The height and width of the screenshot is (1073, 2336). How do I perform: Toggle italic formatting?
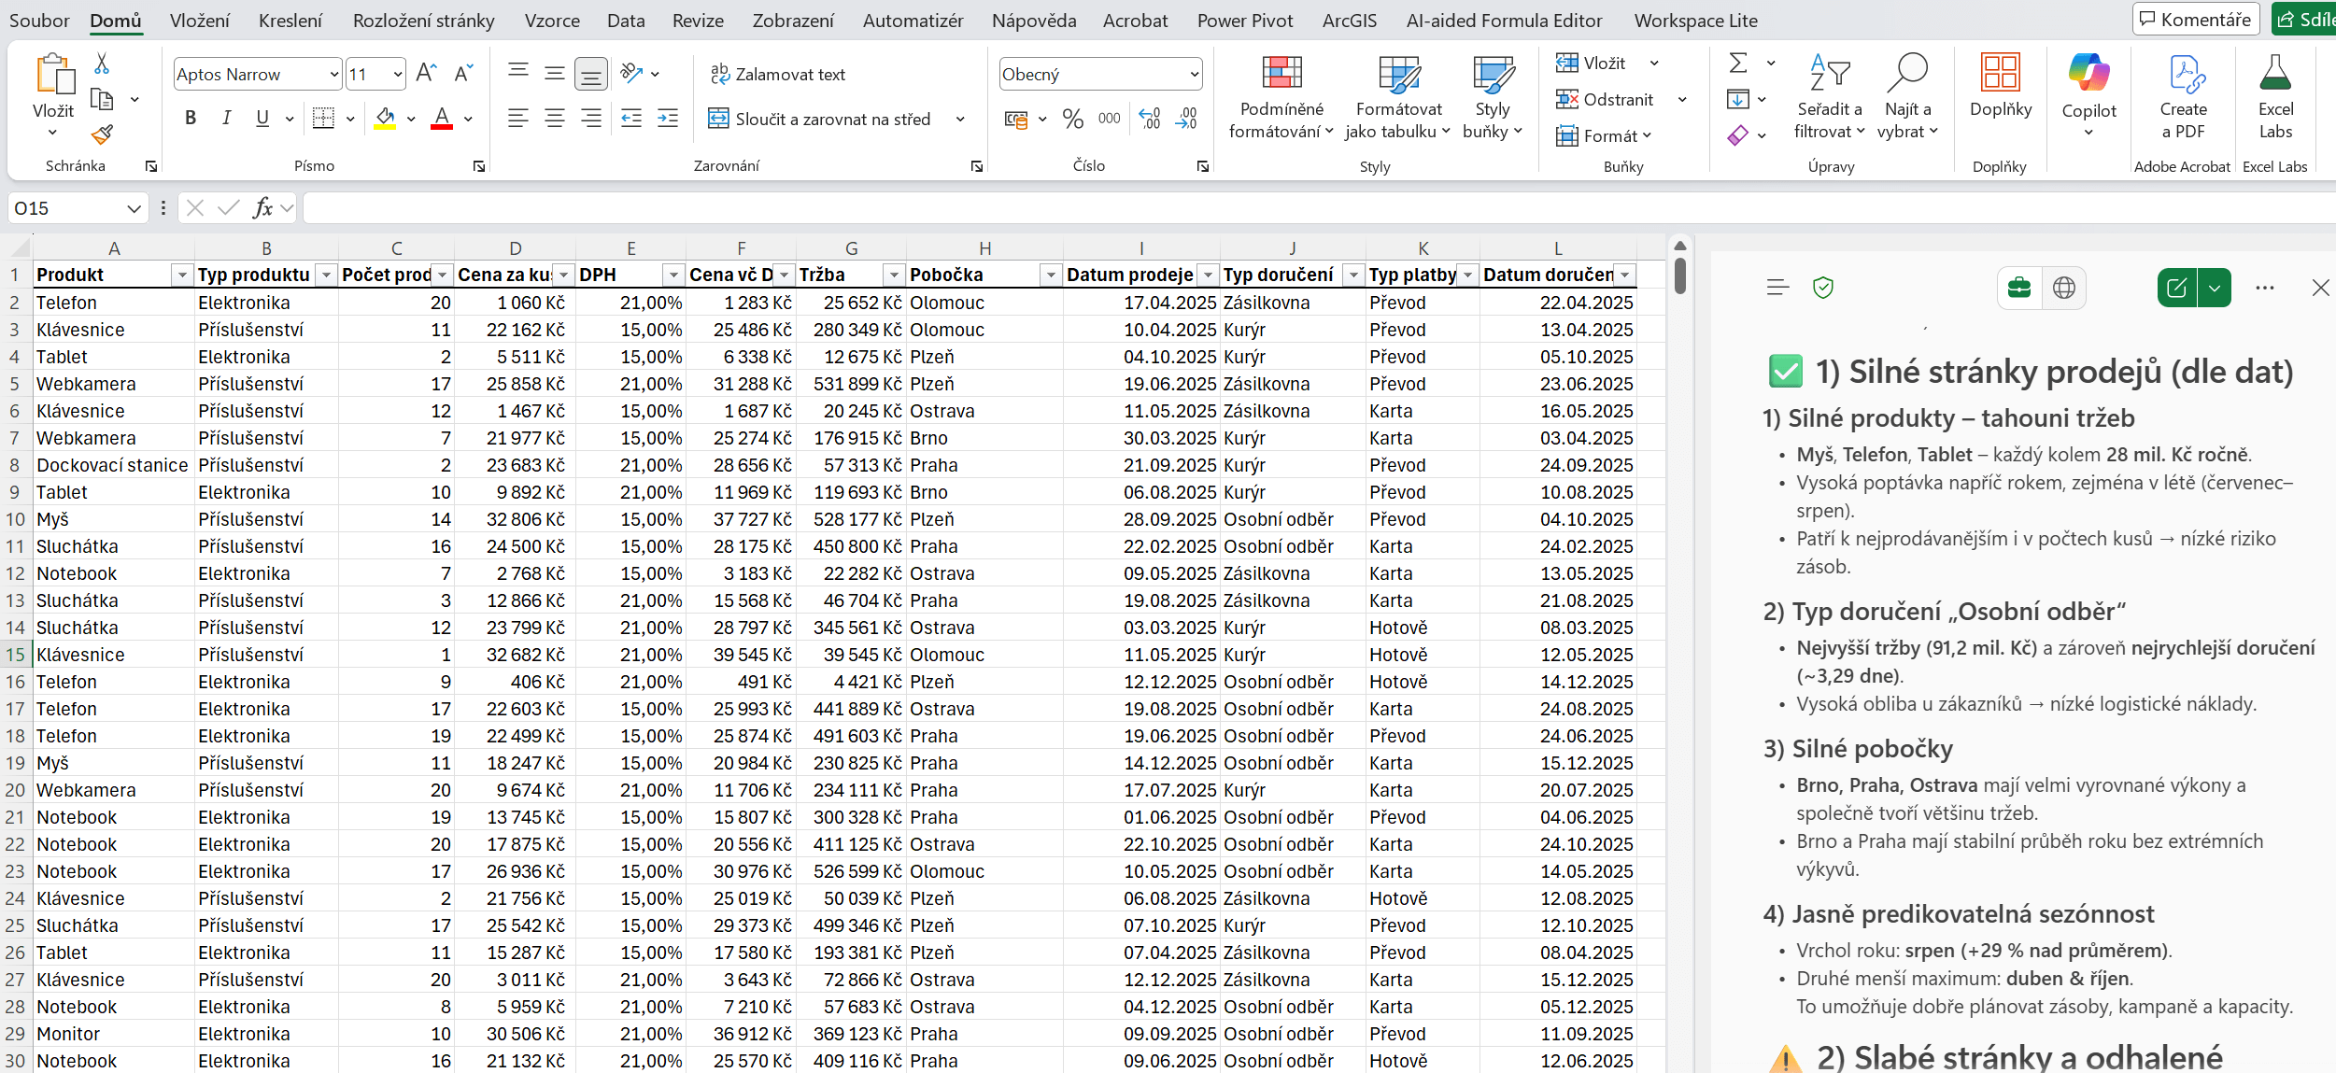[x=226, y=118]
